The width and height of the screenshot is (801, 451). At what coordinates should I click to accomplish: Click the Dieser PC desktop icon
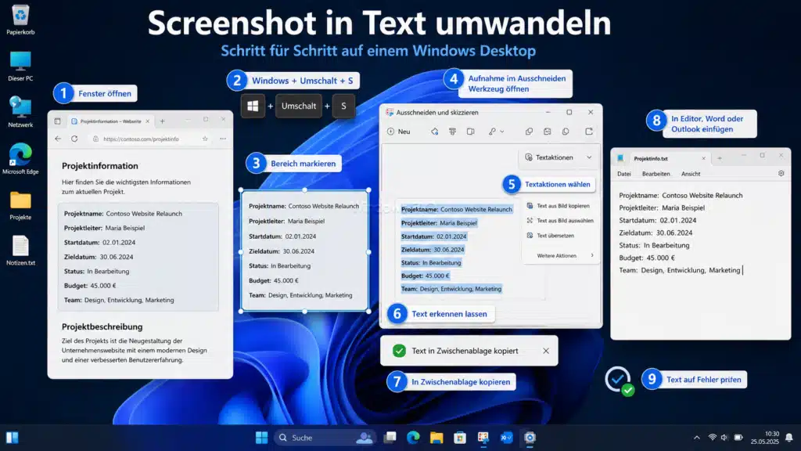tap(20, 67)
